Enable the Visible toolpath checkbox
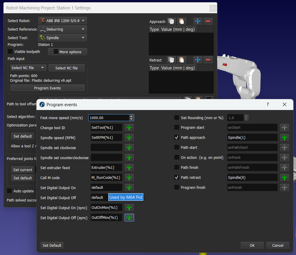 [10, 51]
